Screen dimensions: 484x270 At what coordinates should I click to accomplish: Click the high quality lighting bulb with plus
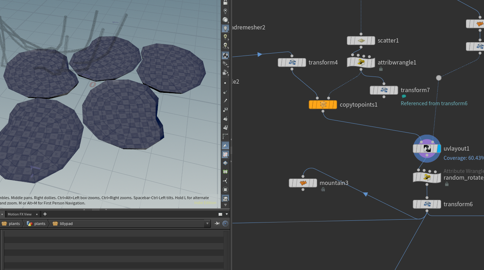225,37
